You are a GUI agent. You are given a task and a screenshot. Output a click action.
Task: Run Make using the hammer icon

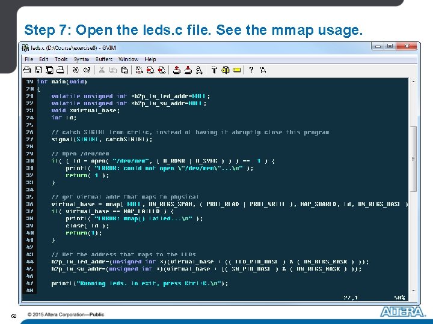coord(214,70)
